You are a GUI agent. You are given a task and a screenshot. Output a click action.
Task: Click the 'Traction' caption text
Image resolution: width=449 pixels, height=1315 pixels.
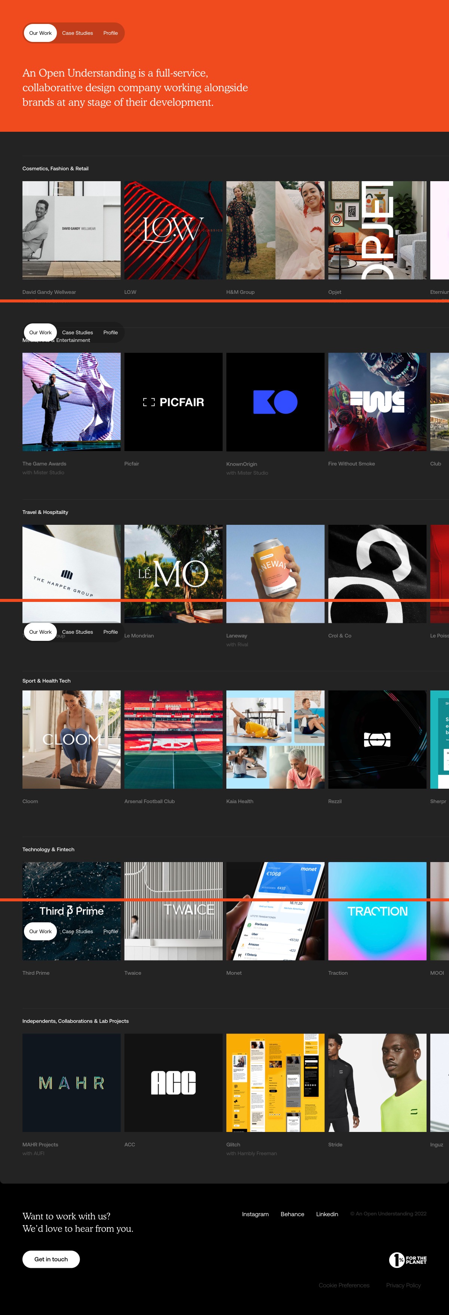coord(338,973)
